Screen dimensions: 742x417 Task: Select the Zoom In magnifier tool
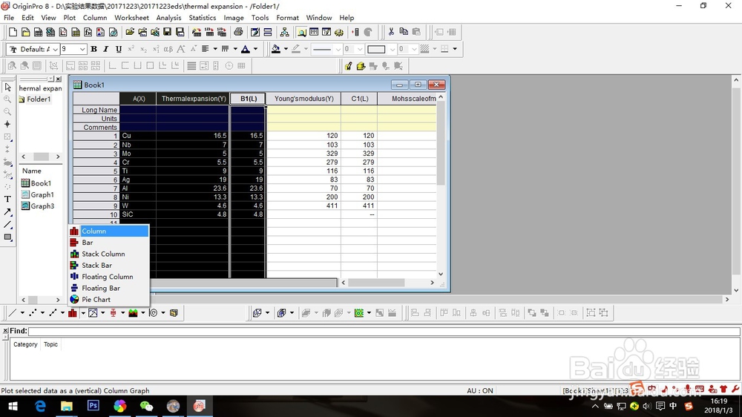(x=7, y=99)
